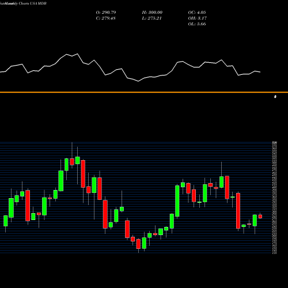Select the open value 'O: 290.79'

coord(106,13)
